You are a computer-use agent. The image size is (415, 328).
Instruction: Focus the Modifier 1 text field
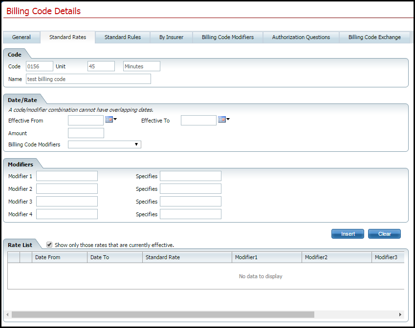tap(67, 176)
